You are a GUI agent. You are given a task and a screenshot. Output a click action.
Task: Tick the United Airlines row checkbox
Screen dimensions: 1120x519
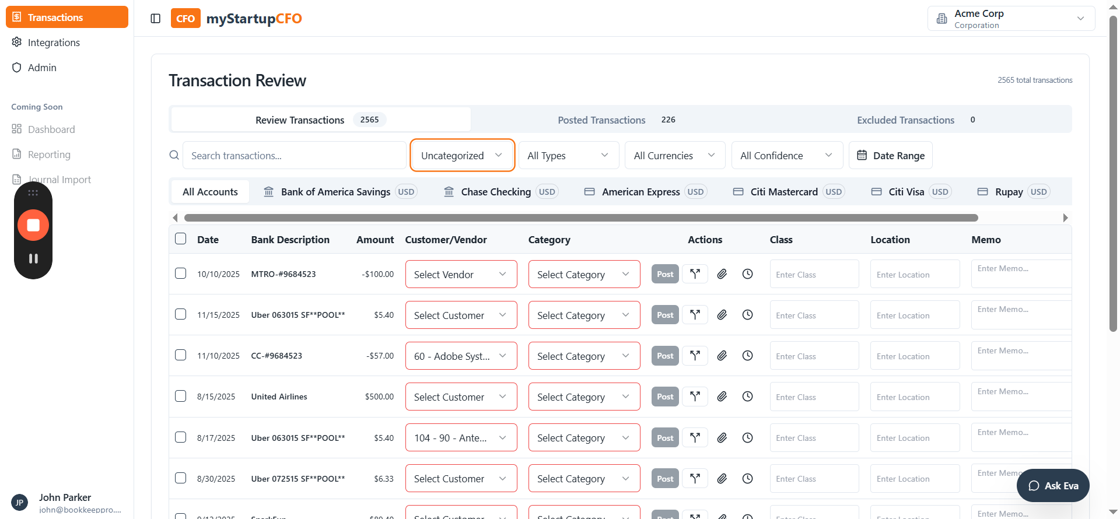tap(181, 396)
